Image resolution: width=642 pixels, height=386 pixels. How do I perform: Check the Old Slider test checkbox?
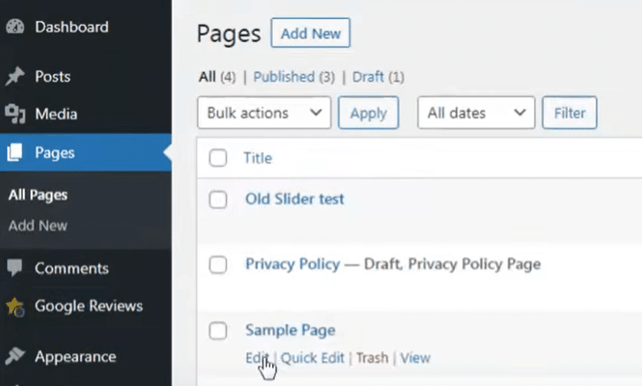[218, 200]
